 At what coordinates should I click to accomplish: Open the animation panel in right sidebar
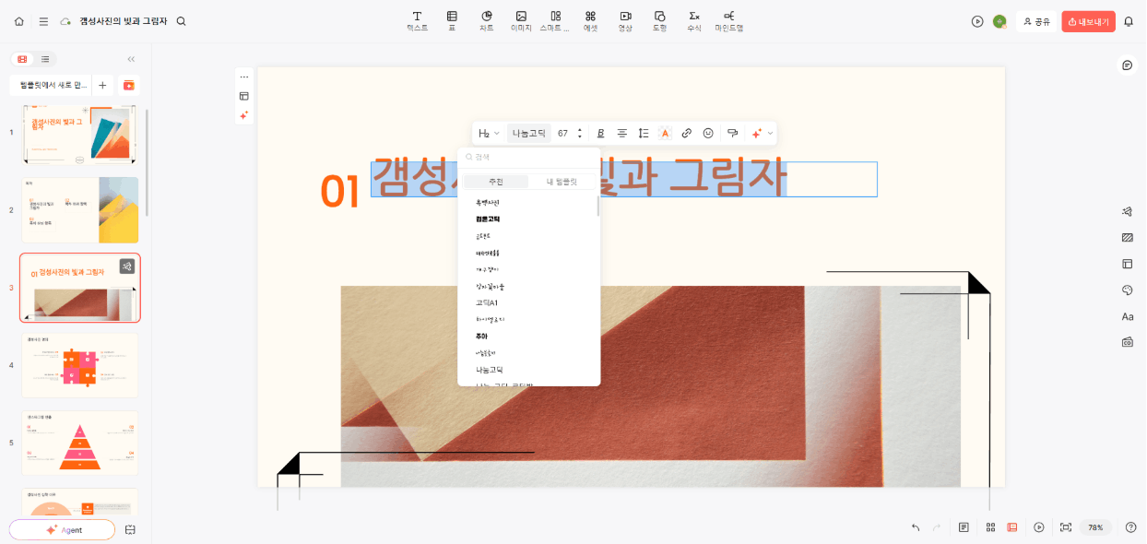[1127, 211]
